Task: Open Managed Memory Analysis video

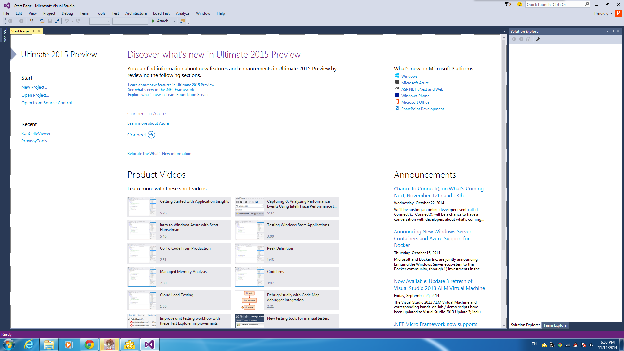Action: pyautogui.click(x=179, y=277)
